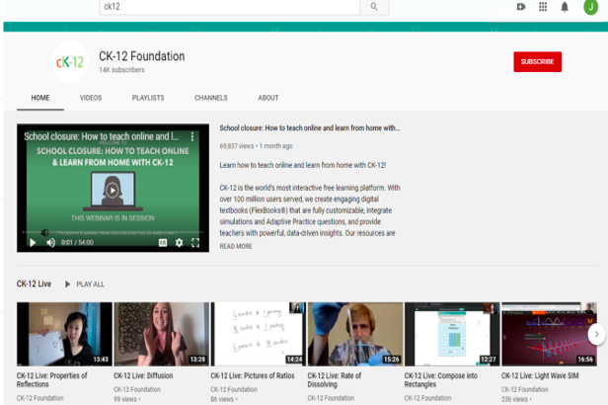Click the featured video progress bar
This screenshot has height=405, width=608.
[x=113, y=232]
